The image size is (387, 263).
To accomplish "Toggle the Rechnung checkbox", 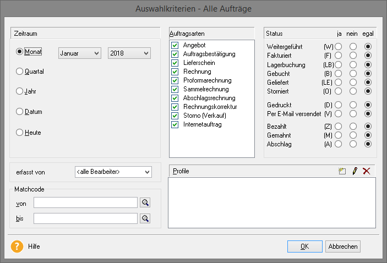I will coord(175,72).
